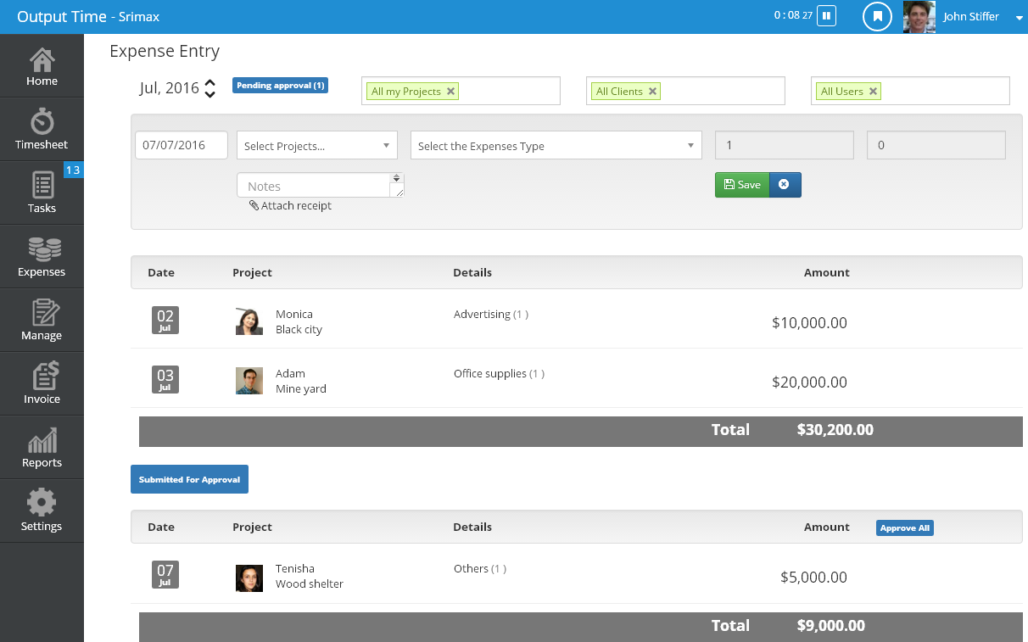Navigate to the Expenses section
1028x642 pixels.
click(42, 256)
